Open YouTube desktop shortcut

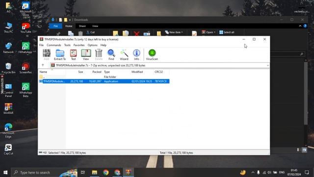tap(26, 28)
